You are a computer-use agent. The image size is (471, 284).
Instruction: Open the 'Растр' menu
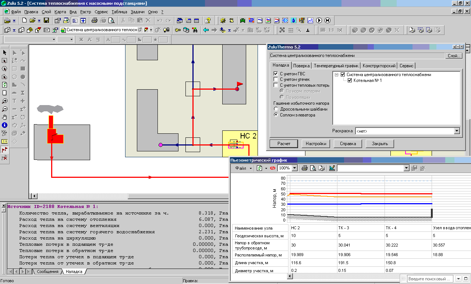pyautogui.click(x=86, y=12)
